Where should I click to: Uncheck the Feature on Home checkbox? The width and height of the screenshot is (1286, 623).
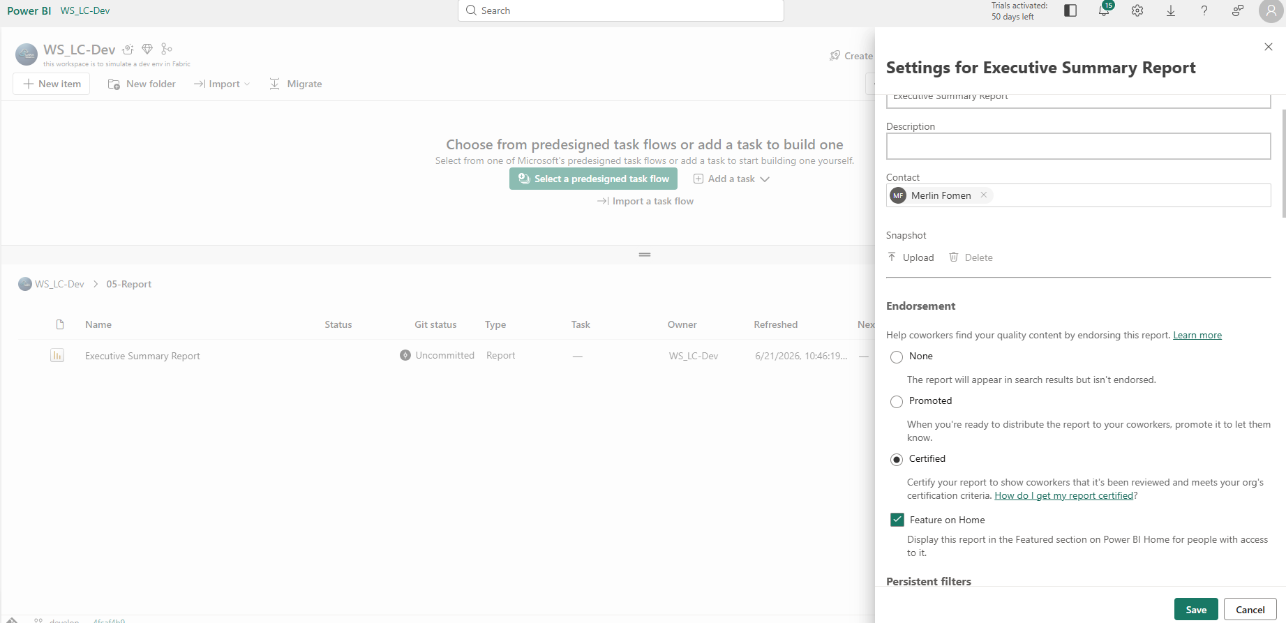click(x=897, y=520)
